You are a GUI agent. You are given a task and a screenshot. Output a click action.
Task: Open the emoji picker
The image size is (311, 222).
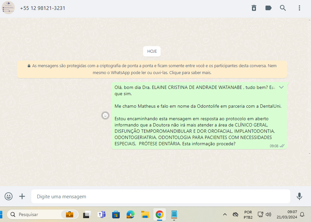[9, 196]
